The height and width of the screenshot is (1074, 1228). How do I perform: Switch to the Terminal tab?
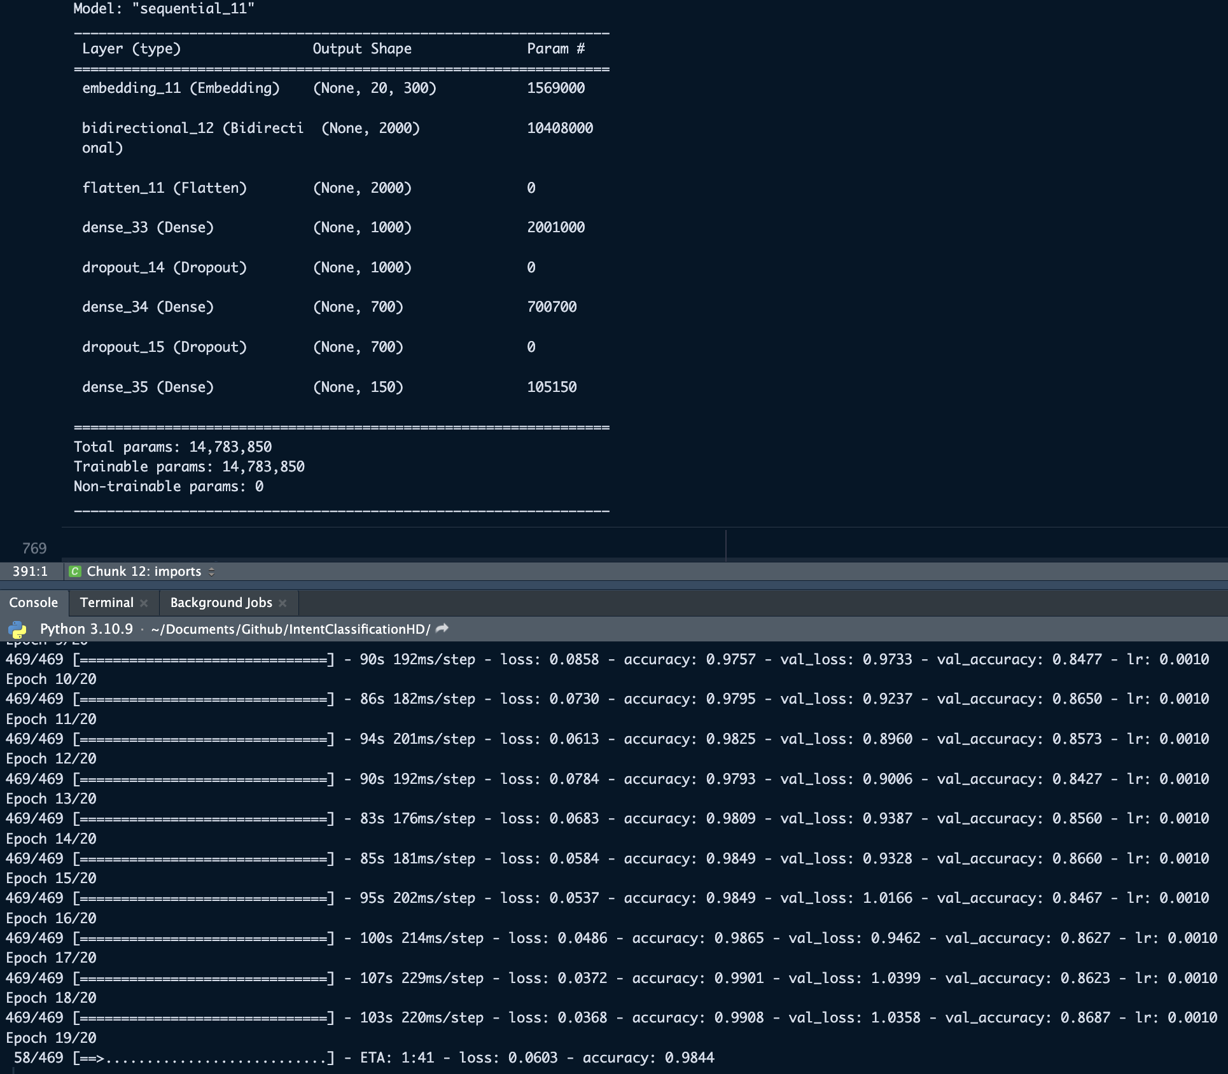pos(106,603)
